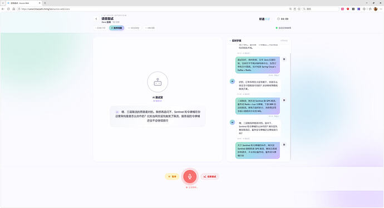Open a new browser tab
384x208 pixels.
[45, 3]
